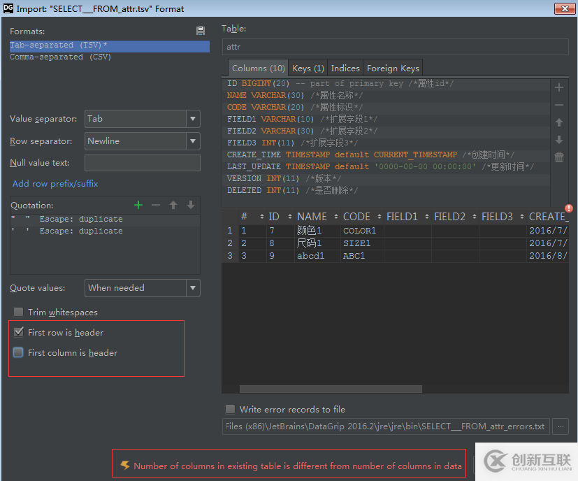Click Add row prefix/suffix link

pyautogui.click(x=55, y=184)
